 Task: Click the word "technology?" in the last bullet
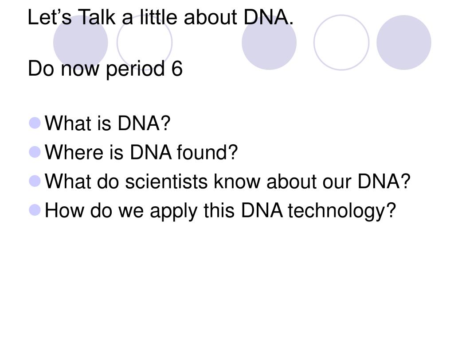click(342, 211)
